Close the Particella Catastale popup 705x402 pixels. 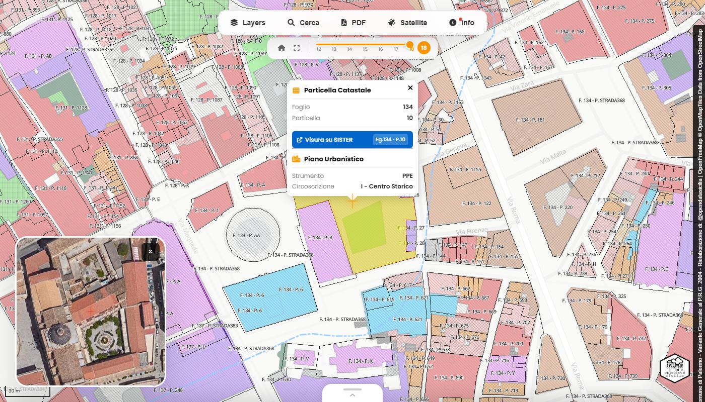[x=410, y=88]
